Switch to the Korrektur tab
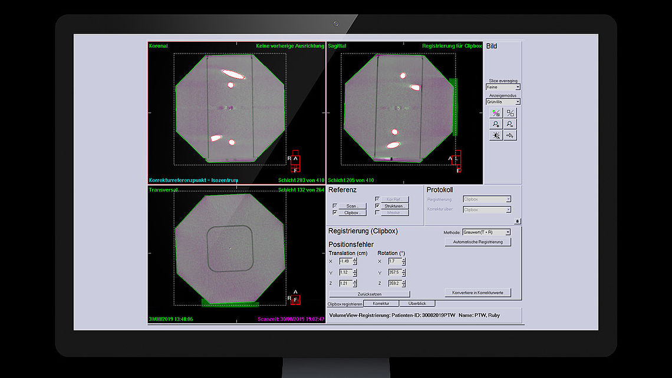Viewport: 672px width, 378px height. (x=381, y=303)
